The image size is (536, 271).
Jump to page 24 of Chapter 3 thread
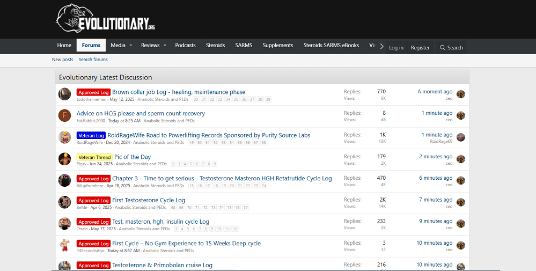click(263, 186)
